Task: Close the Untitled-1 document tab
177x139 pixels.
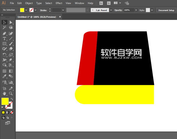Action: pos(60,17)
